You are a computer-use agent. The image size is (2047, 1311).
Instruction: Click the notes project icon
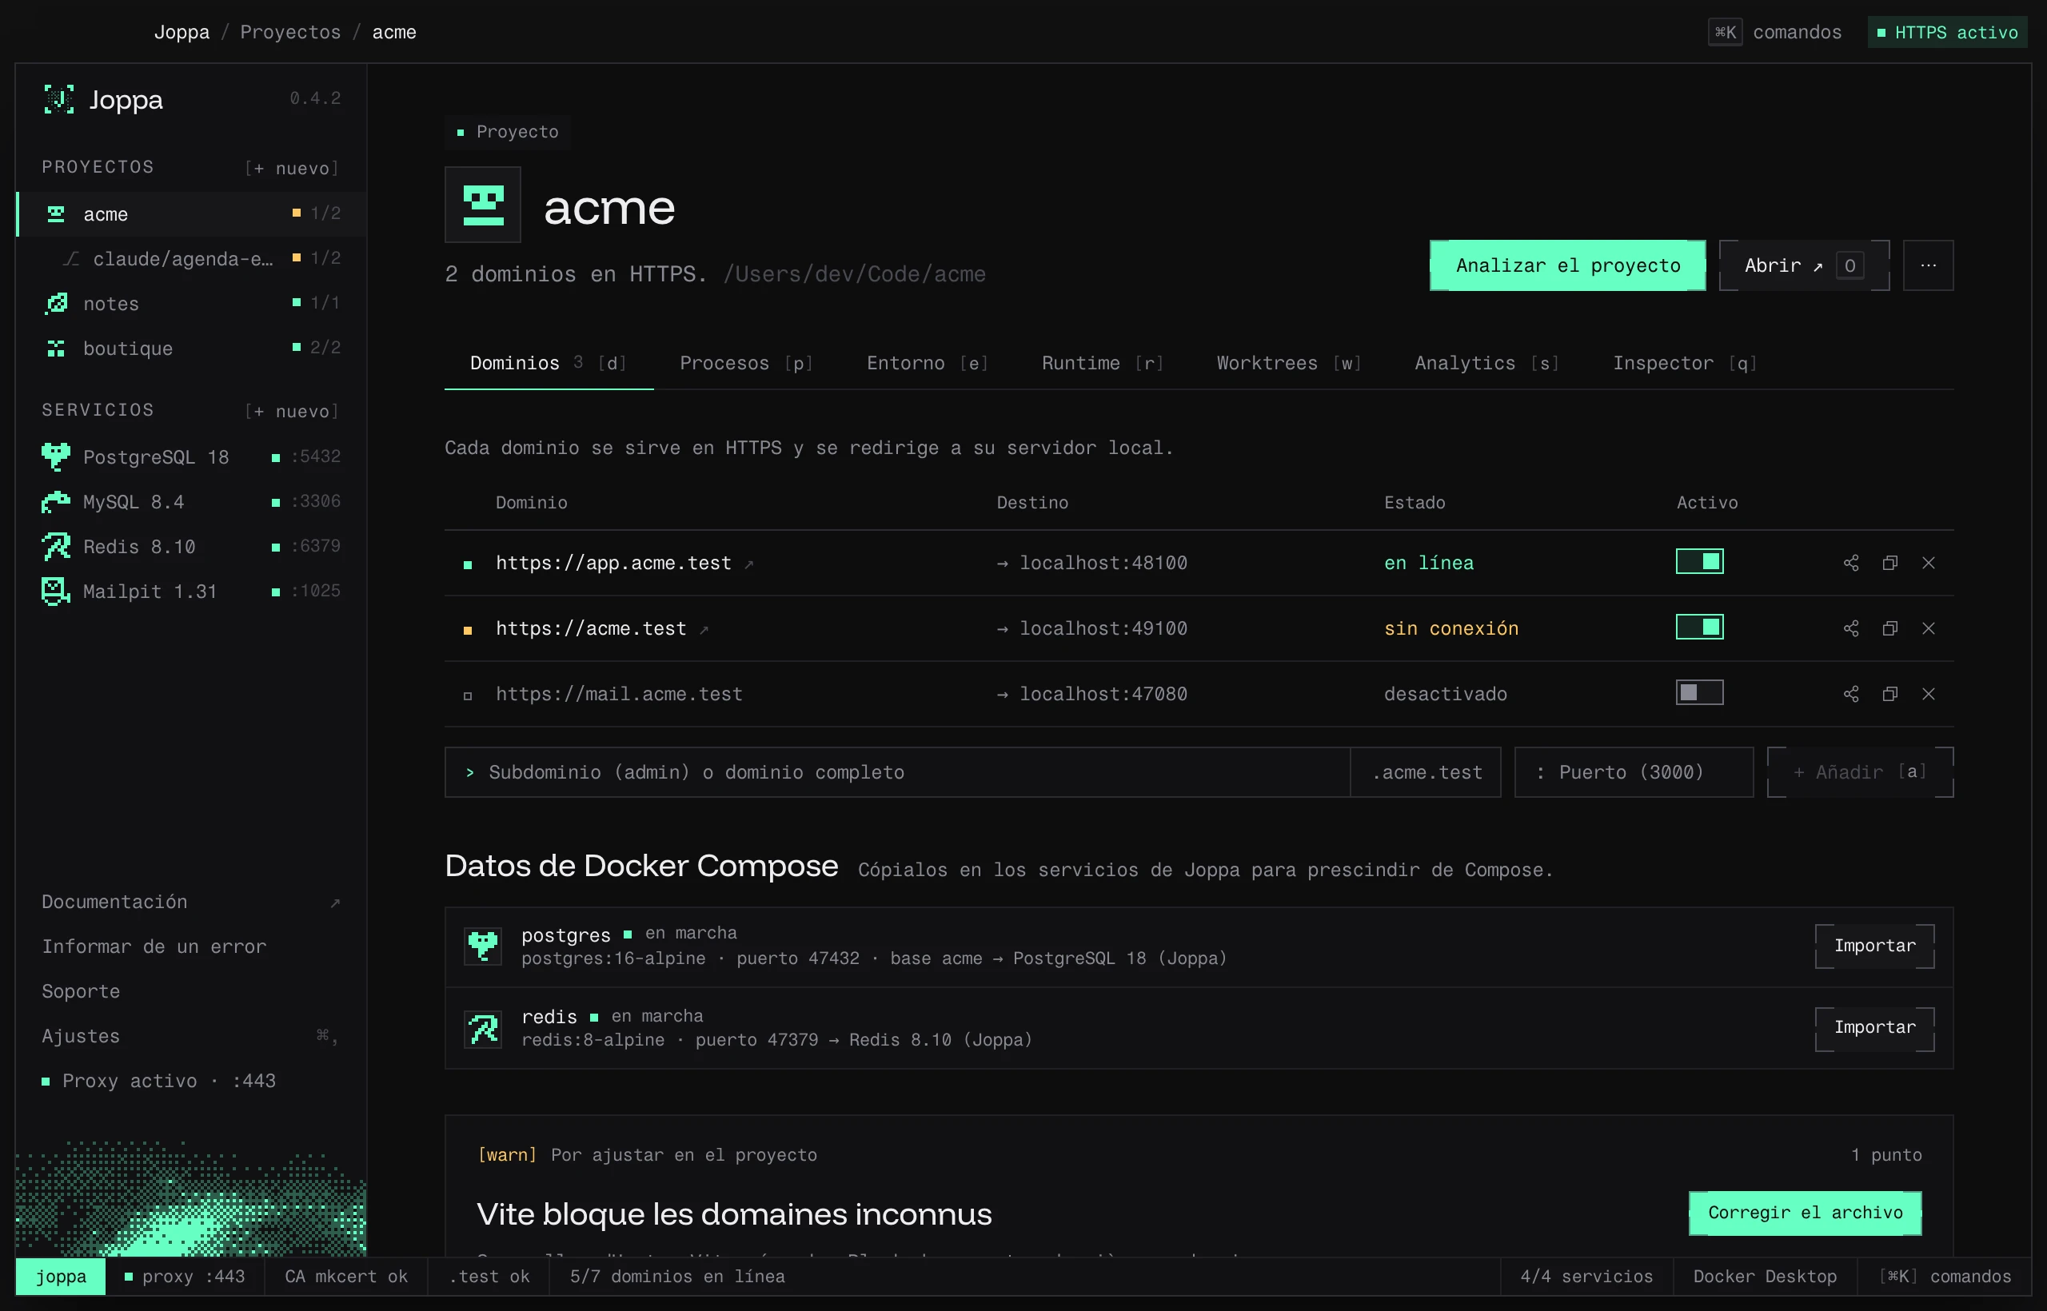56,303
